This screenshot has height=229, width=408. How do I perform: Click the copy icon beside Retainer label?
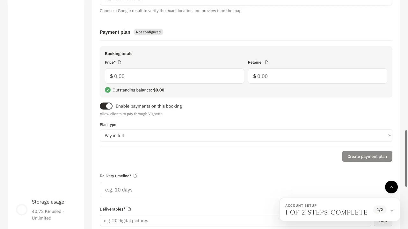[x=267, y=62]
